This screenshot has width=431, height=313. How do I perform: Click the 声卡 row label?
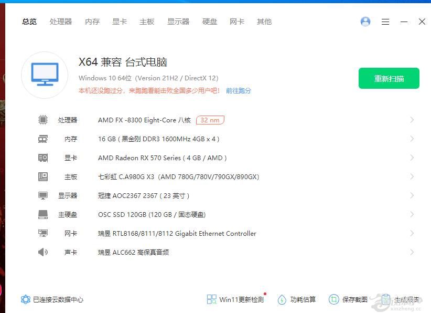tap(71, 253)
